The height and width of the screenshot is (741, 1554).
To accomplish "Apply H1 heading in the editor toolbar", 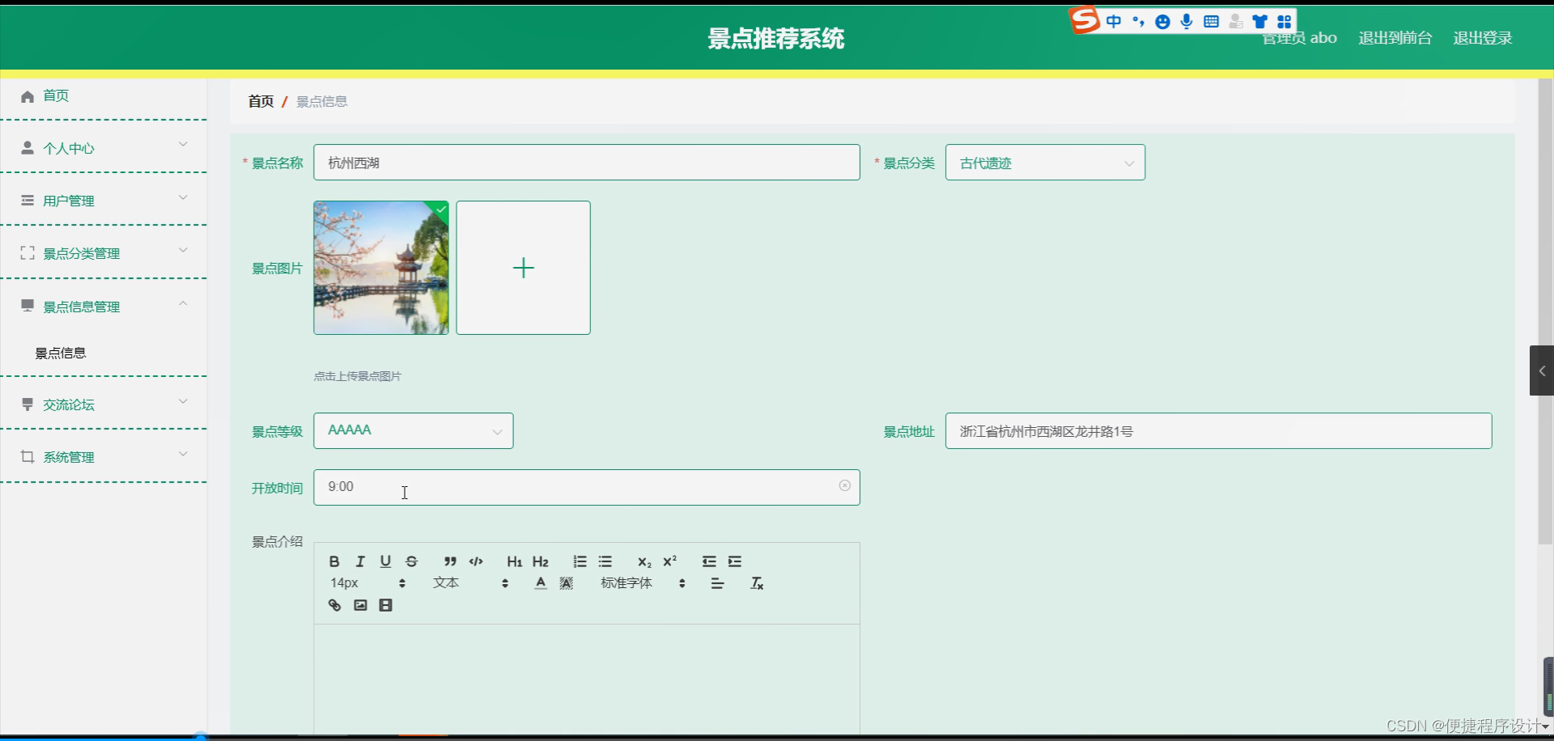I will point(515,561).
